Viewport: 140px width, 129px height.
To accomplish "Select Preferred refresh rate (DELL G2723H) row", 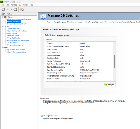I will click(x=80, y=76).
